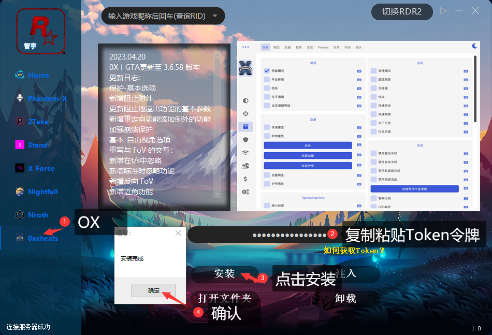This screenshot has height=335, width=492.
Task: Check the 超级跳跃 checkbox in preview
Action: click(x=373, y=80)
